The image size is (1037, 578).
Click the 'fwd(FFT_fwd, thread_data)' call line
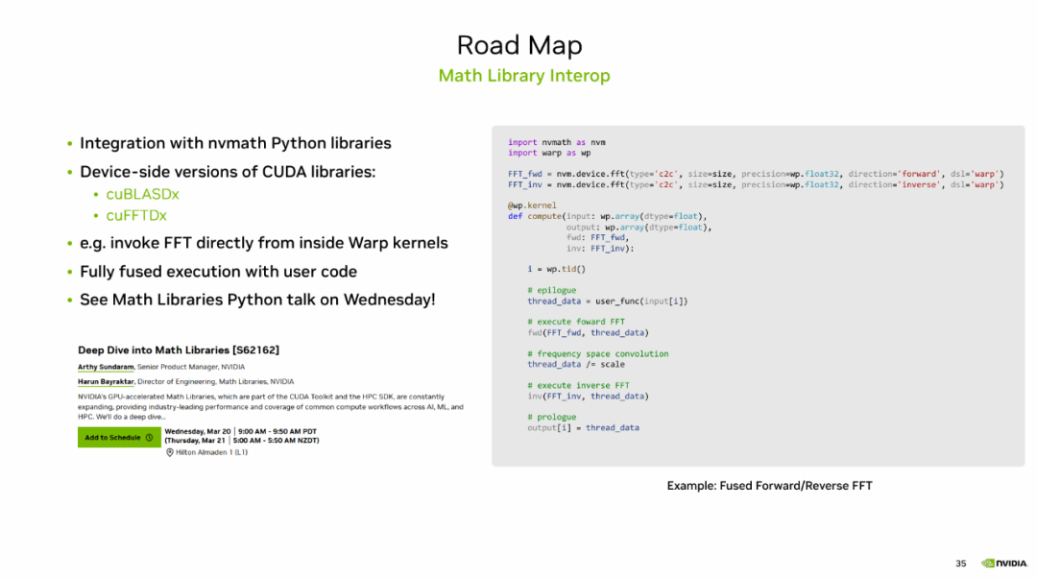click(589, 332)
